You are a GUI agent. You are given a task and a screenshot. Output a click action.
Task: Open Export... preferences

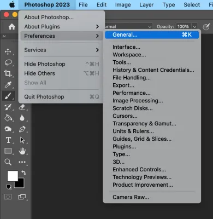click(152, 85)
